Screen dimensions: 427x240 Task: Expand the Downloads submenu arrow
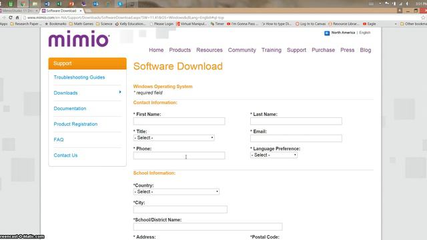[x=120, y=92]
